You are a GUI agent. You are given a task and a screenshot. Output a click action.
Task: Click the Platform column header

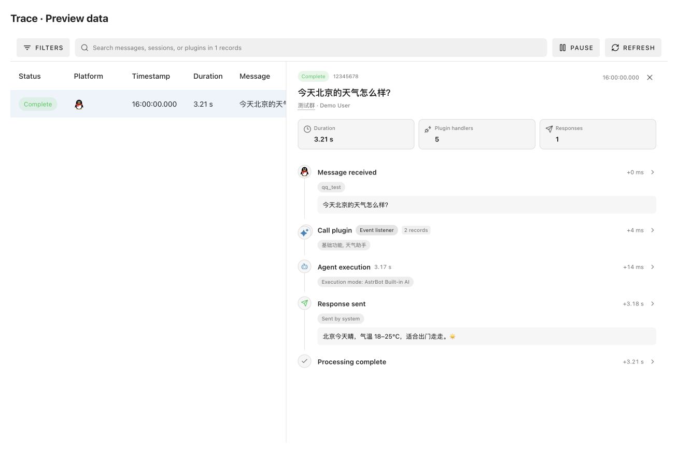(89, 76)
